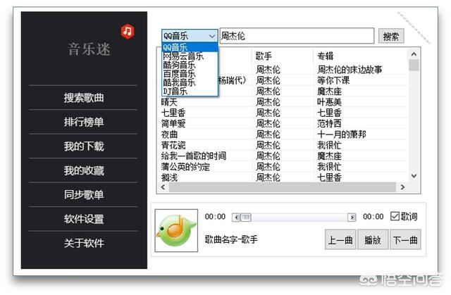Click album 等你下课
Screen dimensions: 451x295
pos(333,80)
